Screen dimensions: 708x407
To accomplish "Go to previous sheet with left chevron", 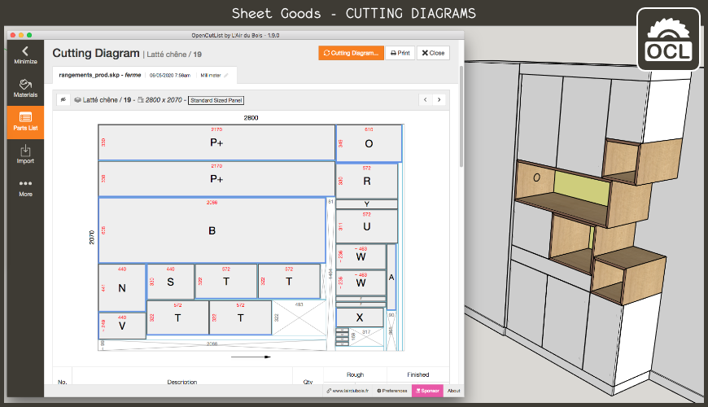I will pos(426,100).
